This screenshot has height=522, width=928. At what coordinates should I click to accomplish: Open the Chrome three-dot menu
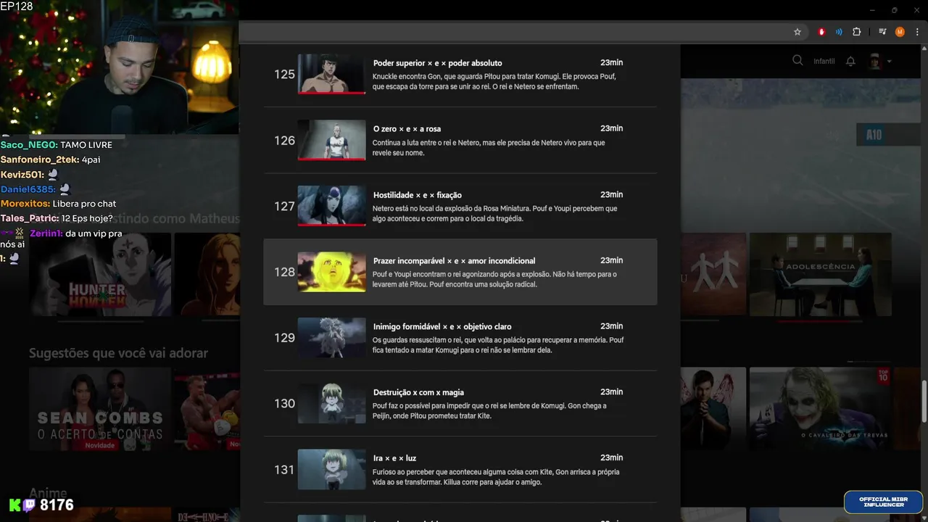coord(917,32)
